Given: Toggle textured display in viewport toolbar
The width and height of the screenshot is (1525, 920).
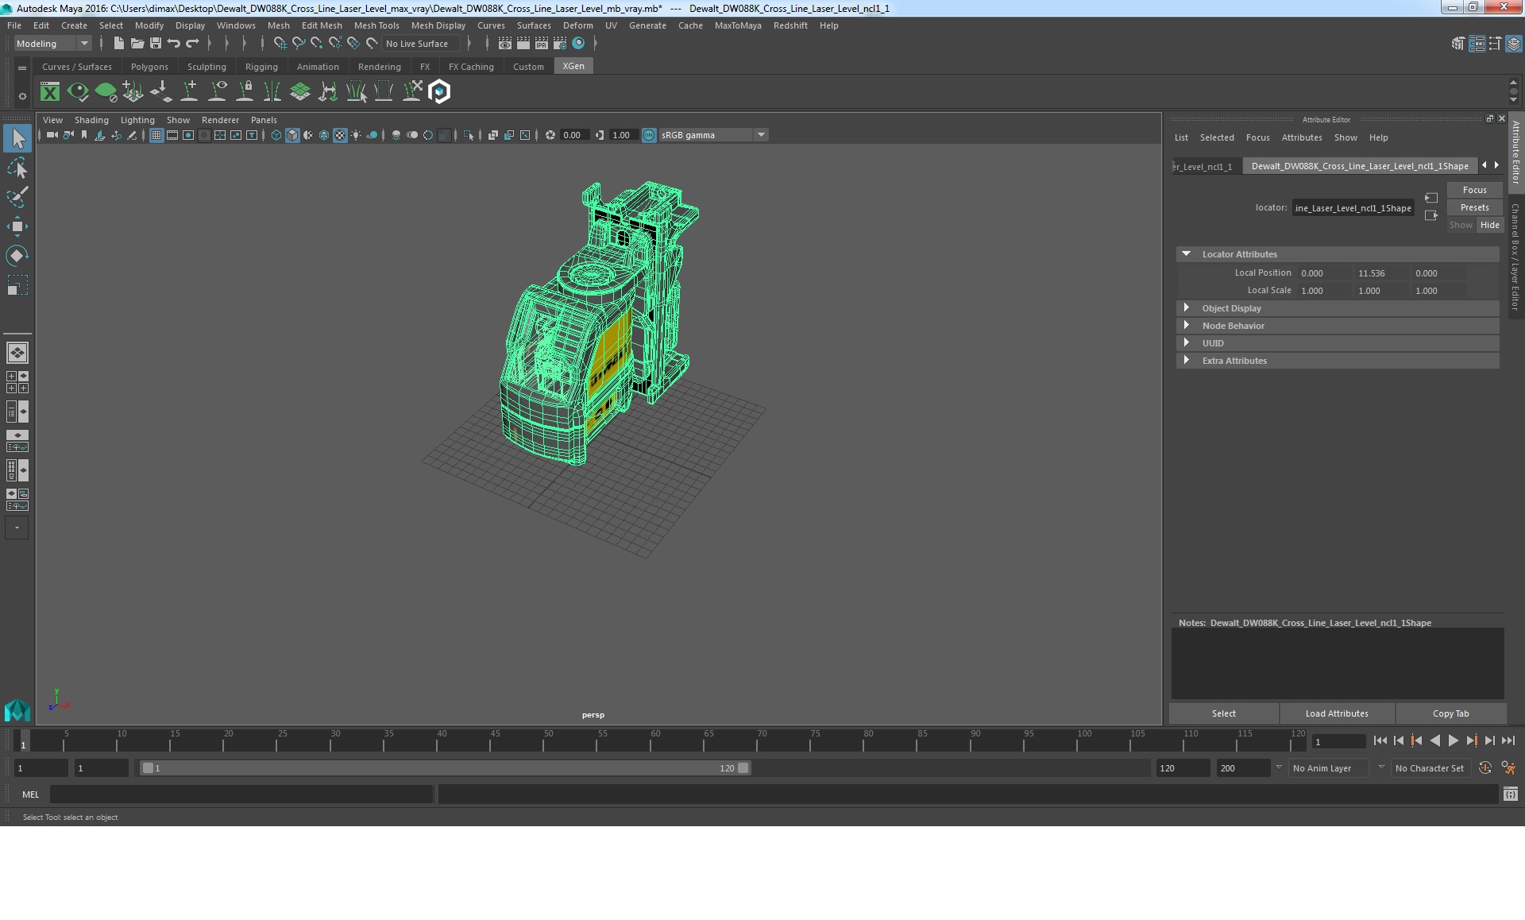Looking at the screenshot, I should 340,135.
